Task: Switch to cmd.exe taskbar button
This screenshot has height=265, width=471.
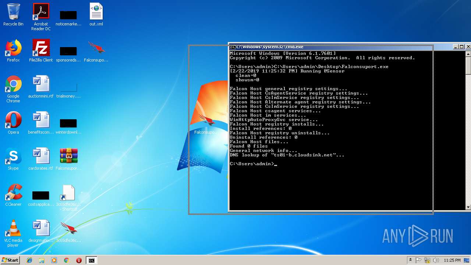Action: coord(91,260)
